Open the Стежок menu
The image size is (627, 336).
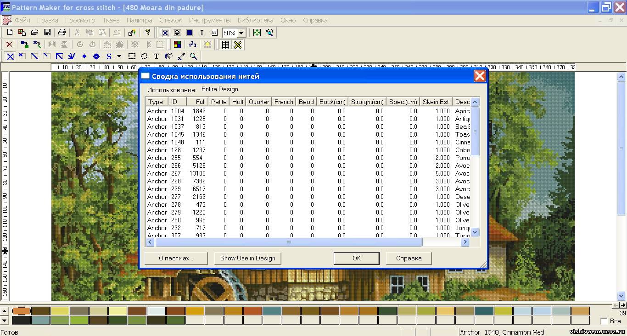point(171,20)
